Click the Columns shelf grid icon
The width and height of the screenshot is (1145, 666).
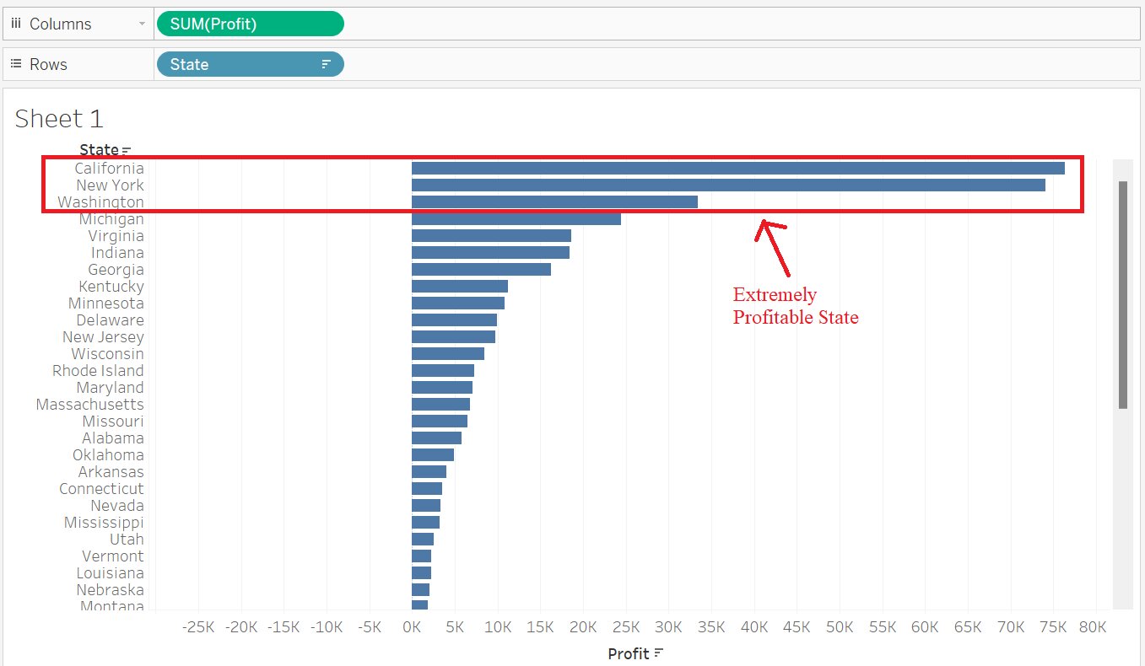coord(17,23)
